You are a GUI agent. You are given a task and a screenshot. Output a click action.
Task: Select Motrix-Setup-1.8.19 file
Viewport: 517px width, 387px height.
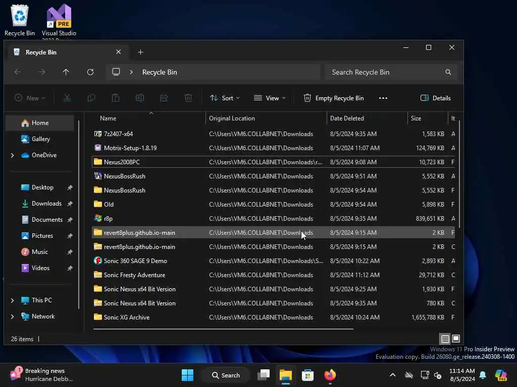273,148
